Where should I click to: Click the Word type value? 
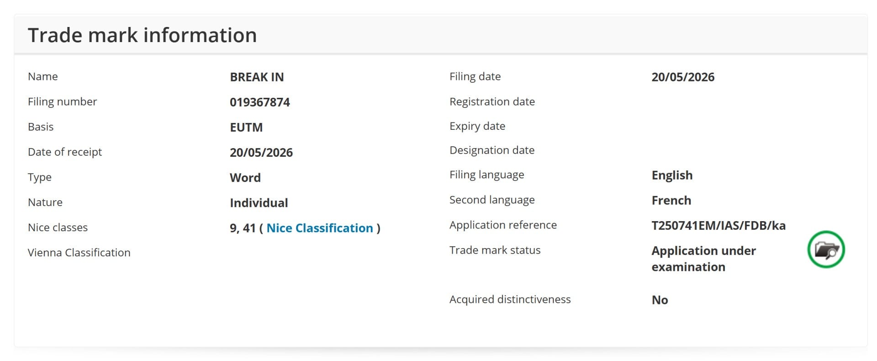click(245, 178)
